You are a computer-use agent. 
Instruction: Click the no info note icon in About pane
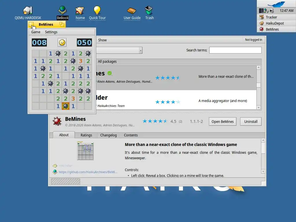(55, 166)
